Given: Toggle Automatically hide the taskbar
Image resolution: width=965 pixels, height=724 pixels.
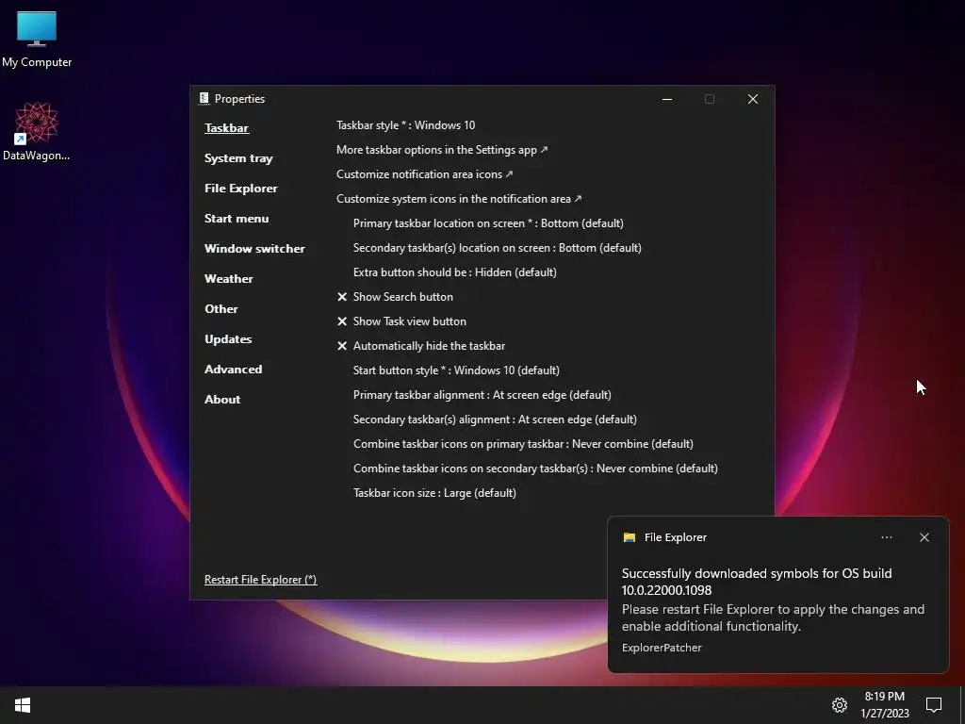Looking at the screenshot, I should 421,346.
